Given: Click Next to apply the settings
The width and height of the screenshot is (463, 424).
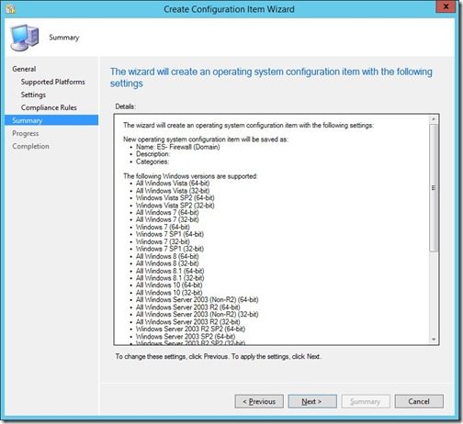Looking at the screenshot, I should coord(312,401).
